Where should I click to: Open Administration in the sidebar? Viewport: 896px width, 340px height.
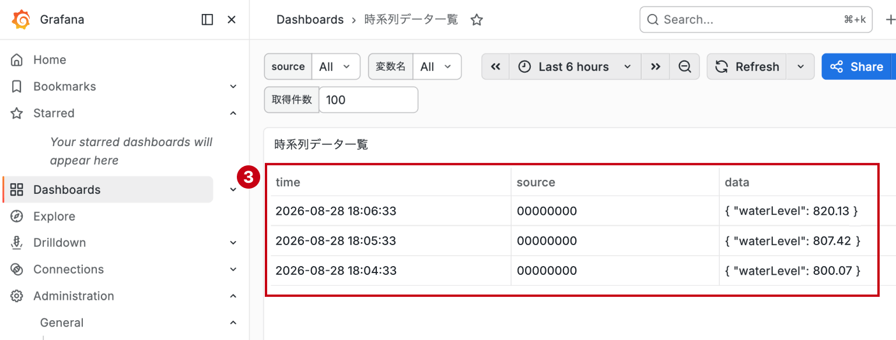pyautogui.click(x=73, y=296)
